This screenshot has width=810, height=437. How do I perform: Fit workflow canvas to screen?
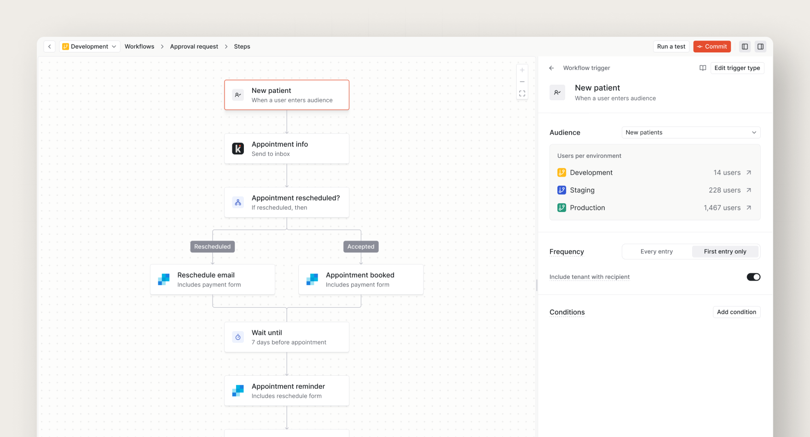tap(522, 93)
